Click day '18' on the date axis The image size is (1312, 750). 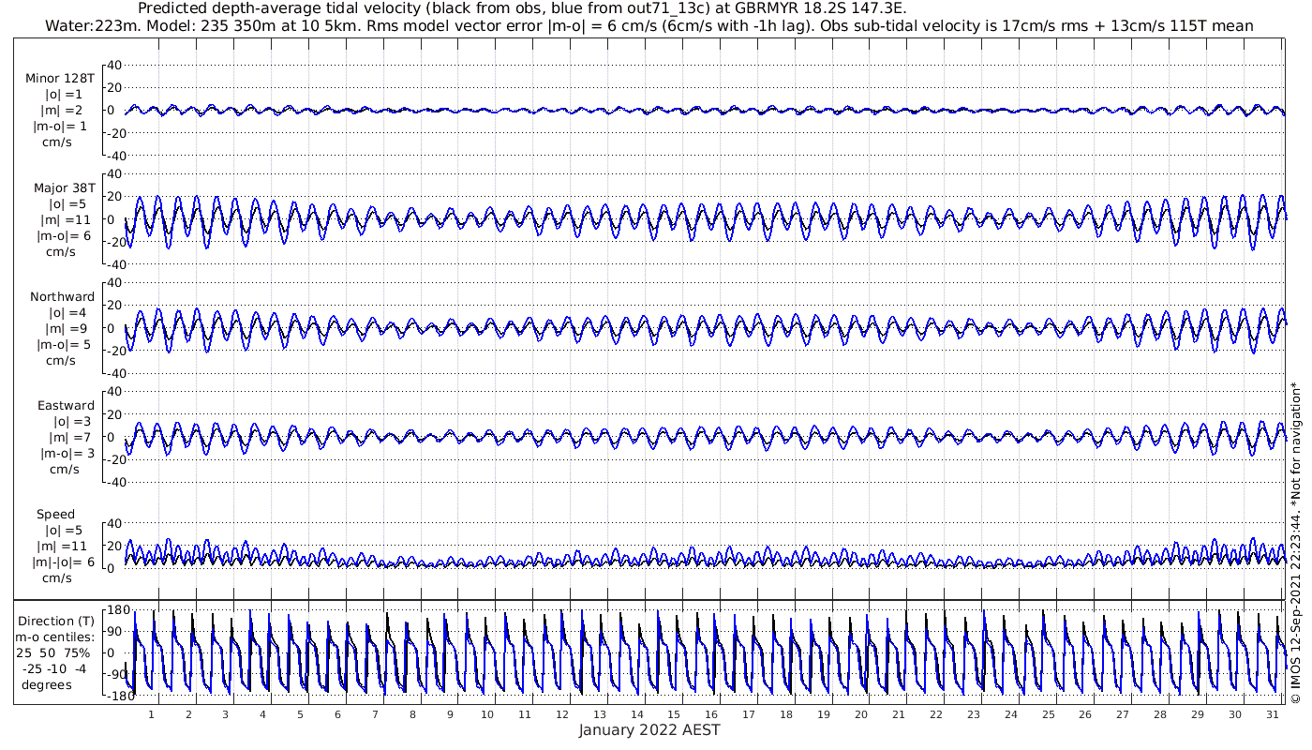(786, 714)
